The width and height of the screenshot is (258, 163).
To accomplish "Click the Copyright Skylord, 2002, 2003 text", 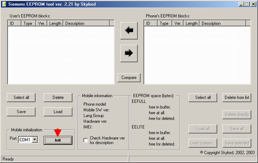I will pyautogui.click(x=227, y=153).
